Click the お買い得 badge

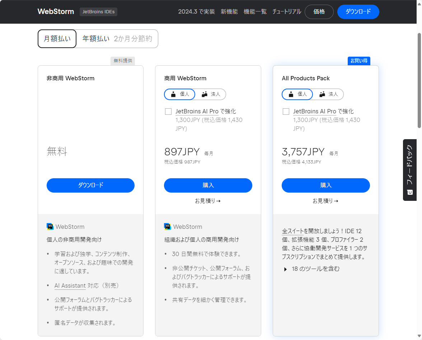pos(359,61)
